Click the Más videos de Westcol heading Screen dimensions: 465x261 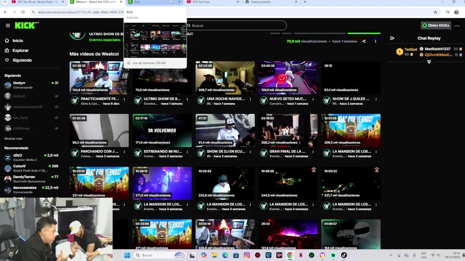94,54
